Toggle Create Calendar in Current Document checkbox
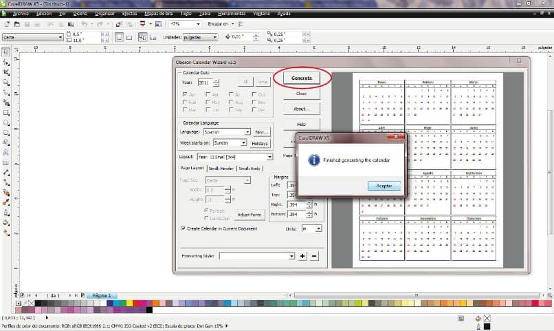The height and width of the screenshot is (331, 554). coord(183,228)
